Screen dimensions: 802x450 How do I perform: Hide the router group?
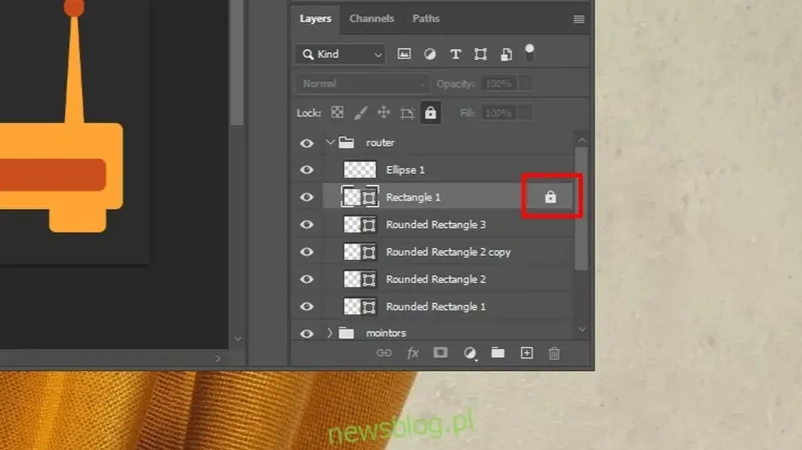click(306, 143)
